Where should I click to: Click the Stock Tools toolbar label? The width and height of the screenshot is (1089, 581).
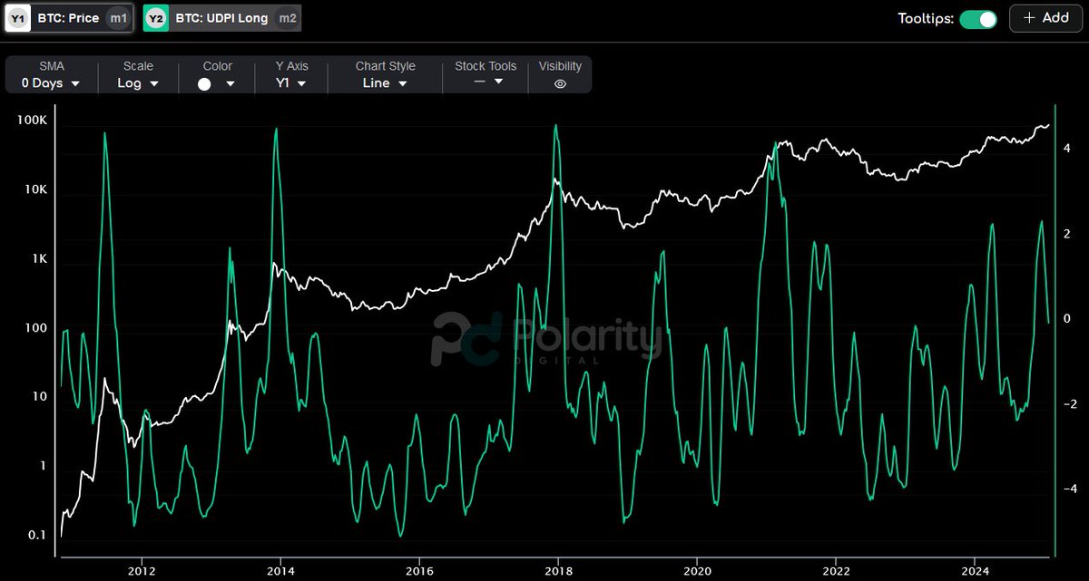[x=484, y=65]
